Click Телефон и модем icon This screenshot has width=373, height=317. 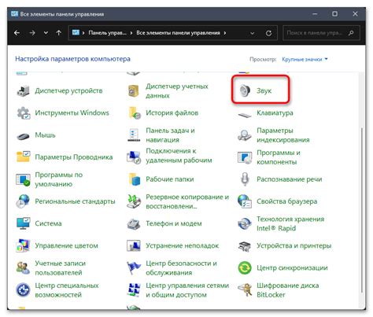pyautogui.click(x=134, y=223)
